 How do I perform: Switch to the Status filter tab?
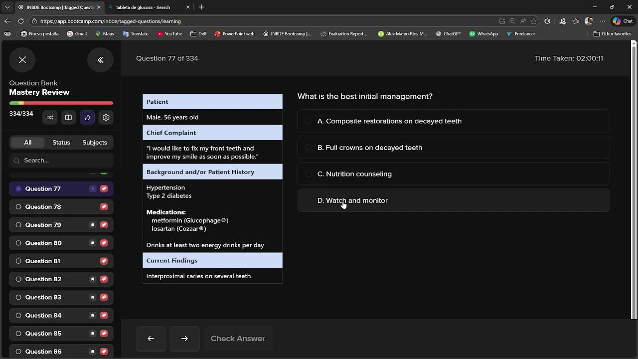(x=61, y=143)
